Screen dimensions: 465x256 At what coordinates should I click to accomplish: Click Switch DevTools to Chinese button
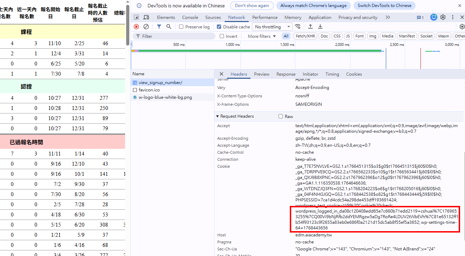pos(384,6)
